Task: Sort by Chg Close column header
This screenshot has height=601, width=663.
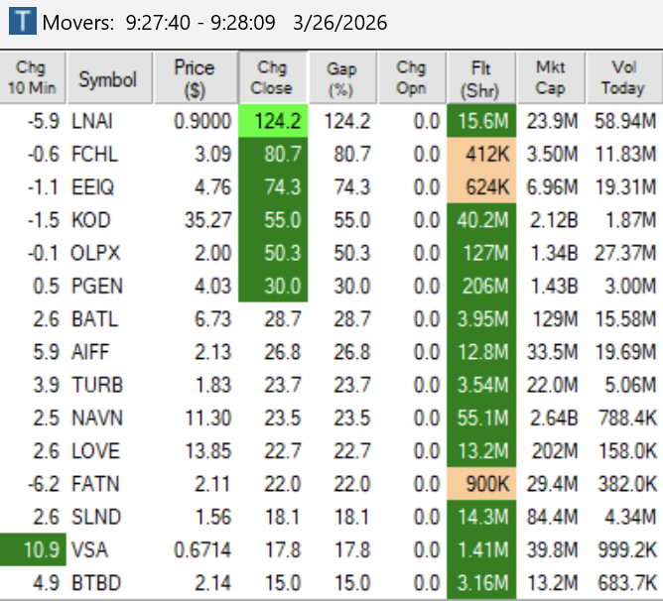Action: coord(273,77)
